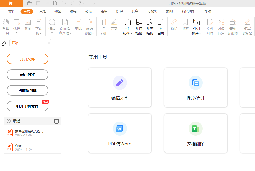255x171 pixels.
Task: Switch to the 特色功能 ribbon tab
Action: coord(189,12)
